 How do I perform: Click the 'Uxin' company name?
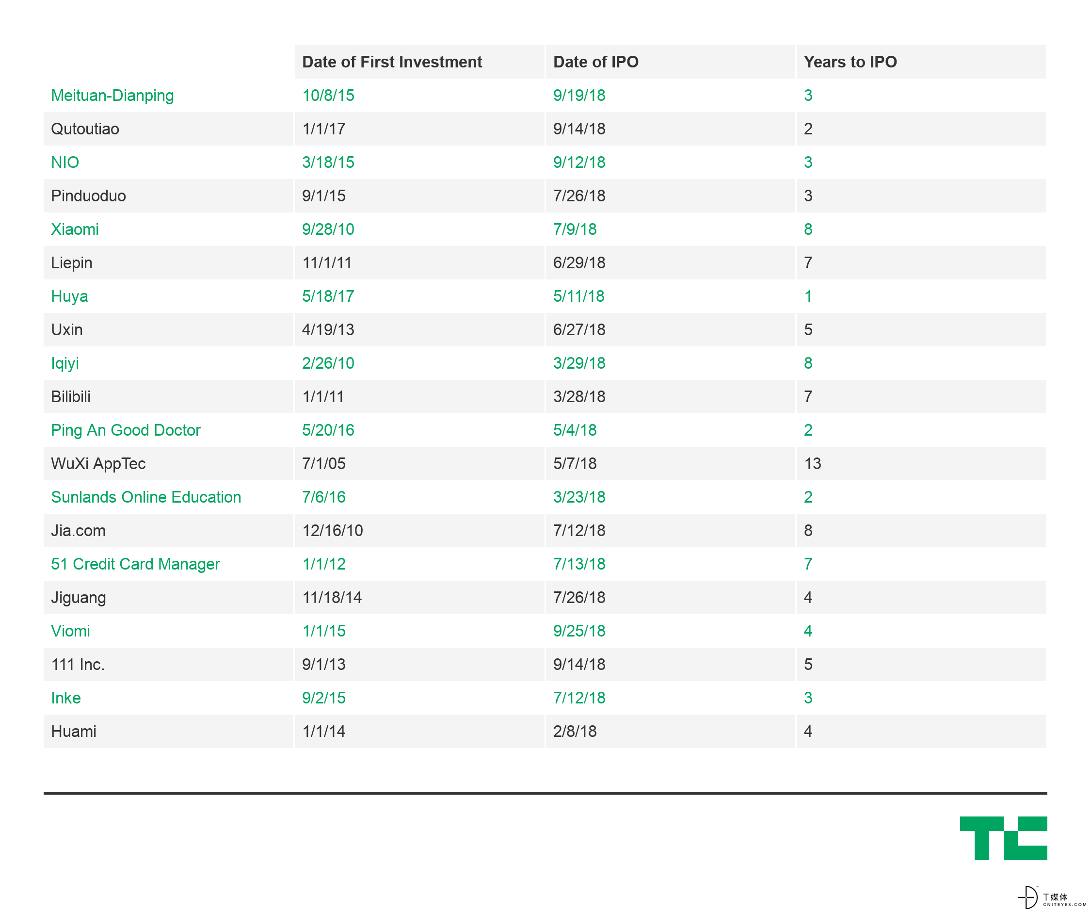67,329
